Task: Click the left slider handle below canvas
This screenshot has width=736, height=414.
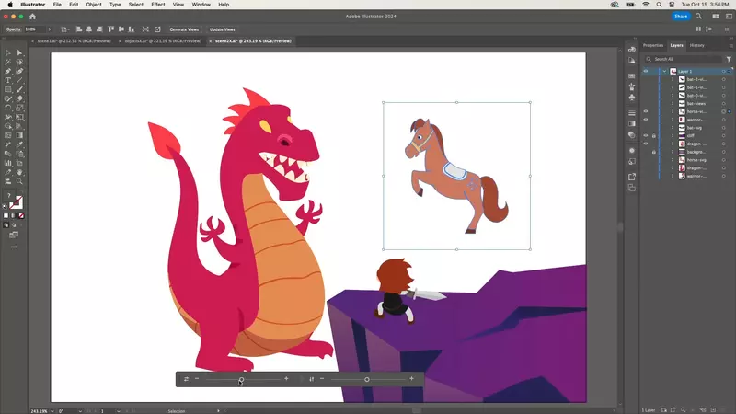Action: click(x=241, y=379)
